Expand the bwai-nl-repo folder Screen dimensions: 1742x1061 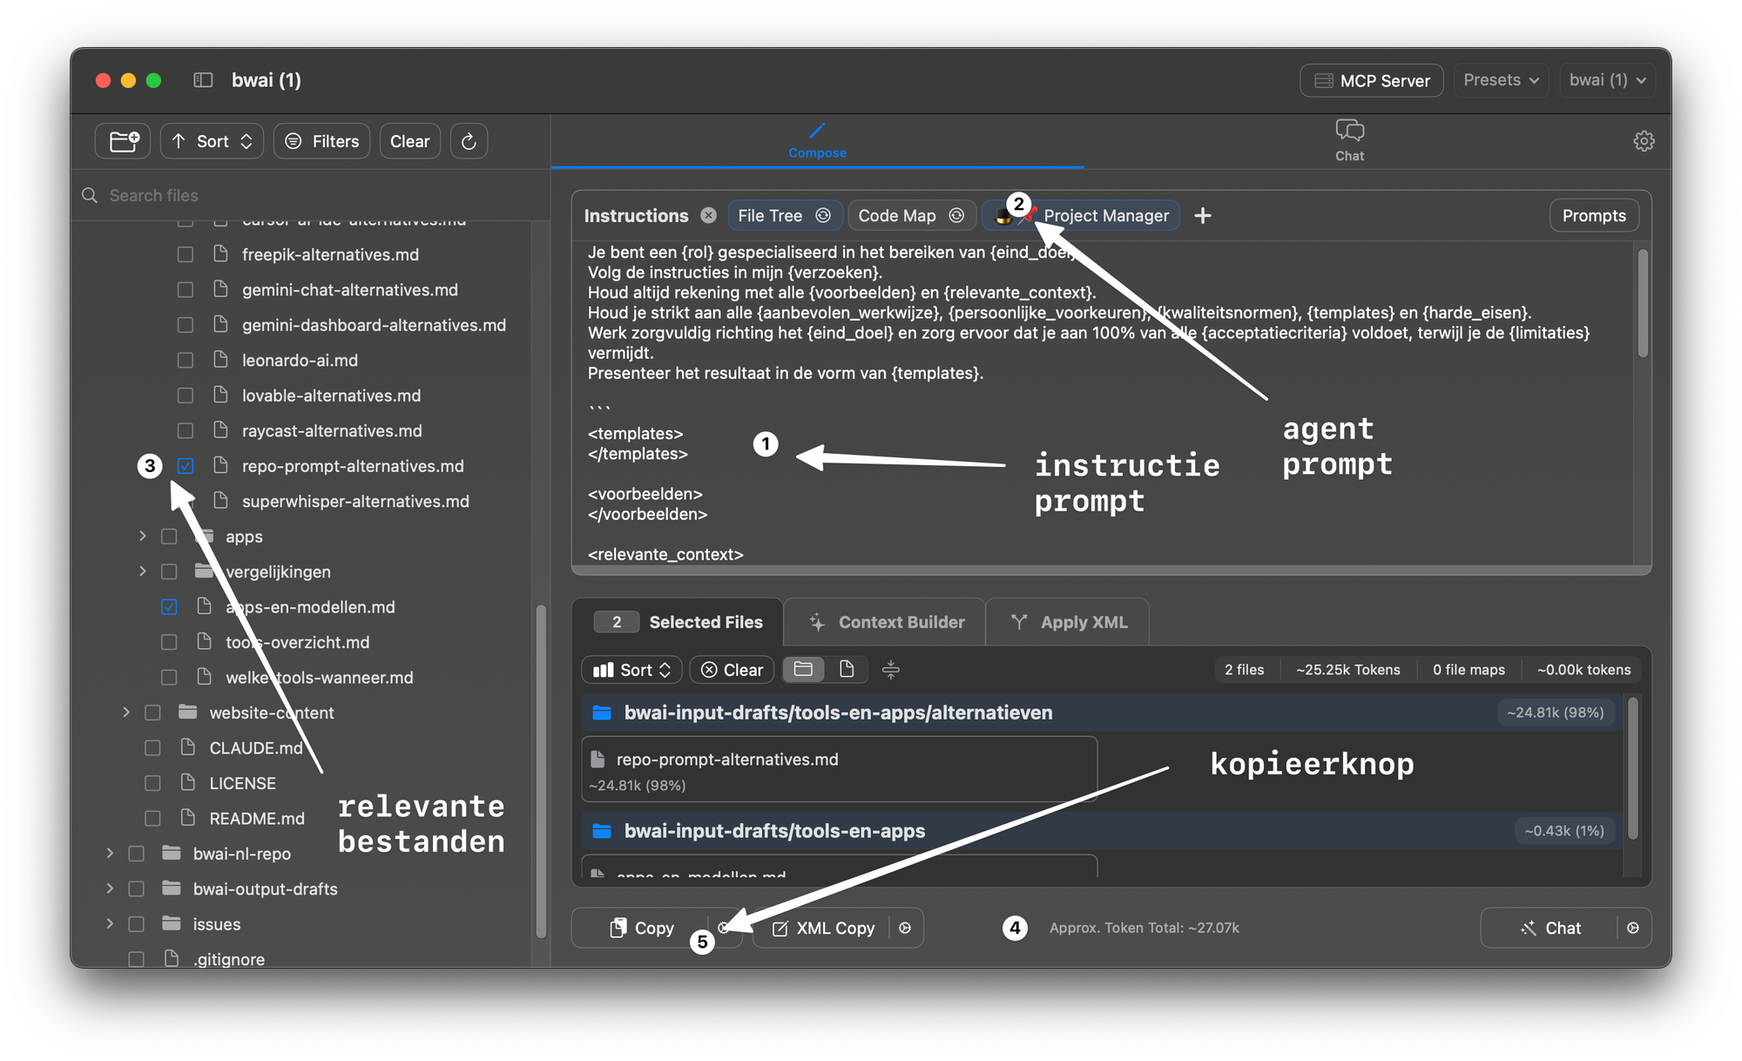[x=109, y=853]
